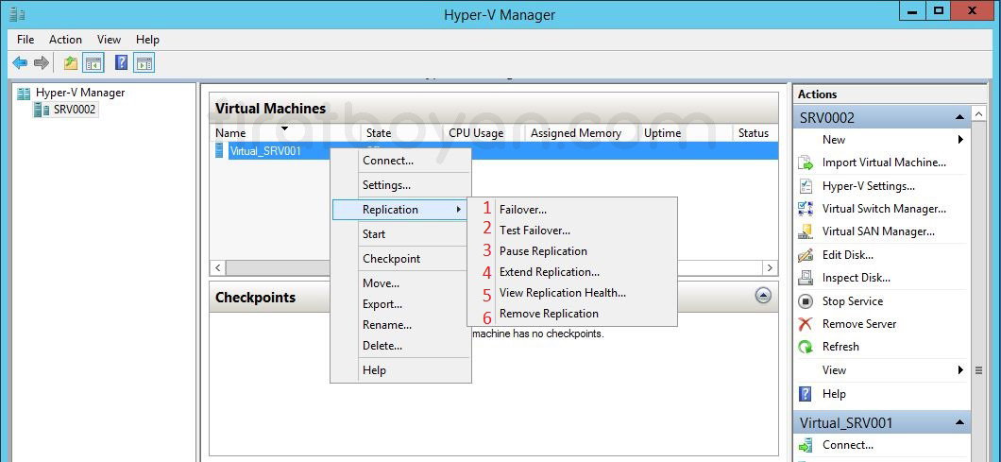This screenshot has width=1001, height=462.
Task: Click the Back arrow toolbar icon
Action: [20, 62]
